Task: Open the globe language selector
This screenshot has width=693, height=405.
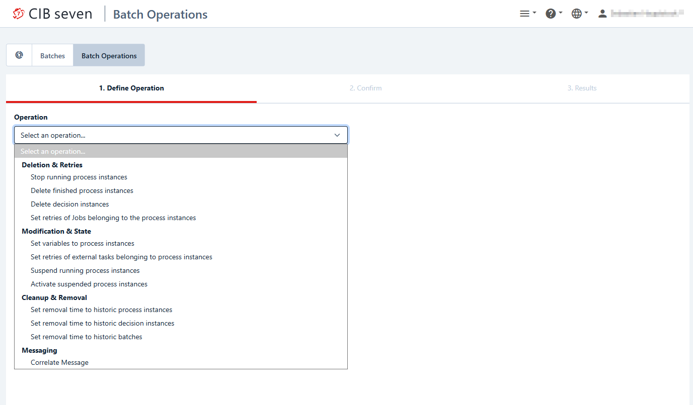Action: [x=580, y=14]
